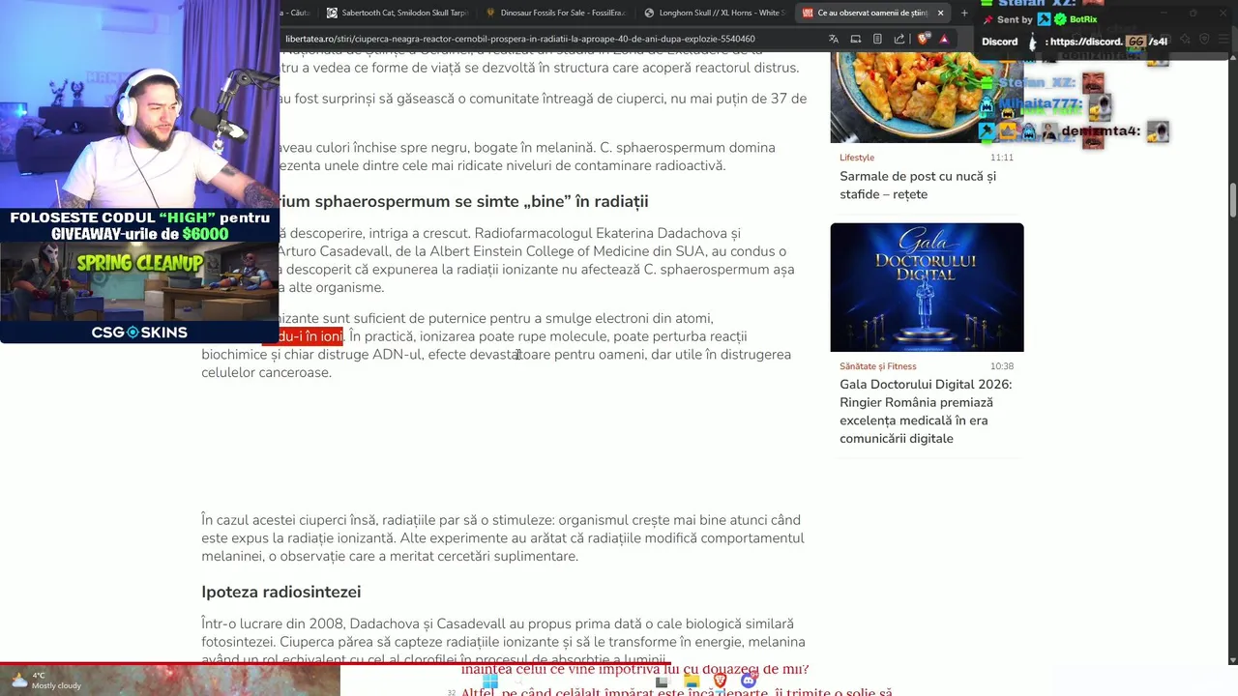Click the highlighted text 'du-i în ioni'

click(303, 336)
